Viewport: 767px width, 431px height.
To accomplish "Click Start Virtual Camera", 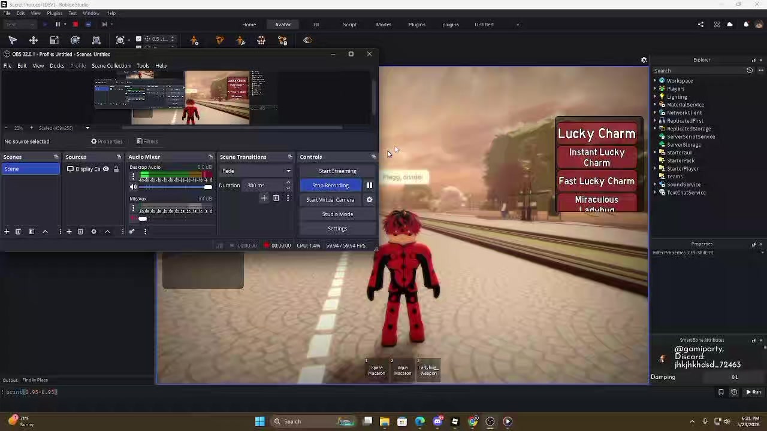I will [330, 200].
